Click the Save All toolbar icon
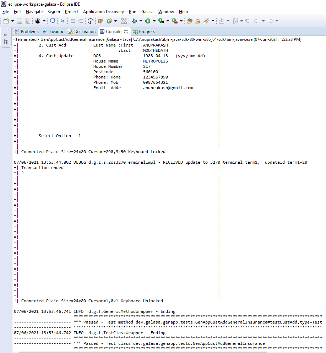The width and height of the screenshot is (326, 353). pyautogui.click(x=27, y=21)
